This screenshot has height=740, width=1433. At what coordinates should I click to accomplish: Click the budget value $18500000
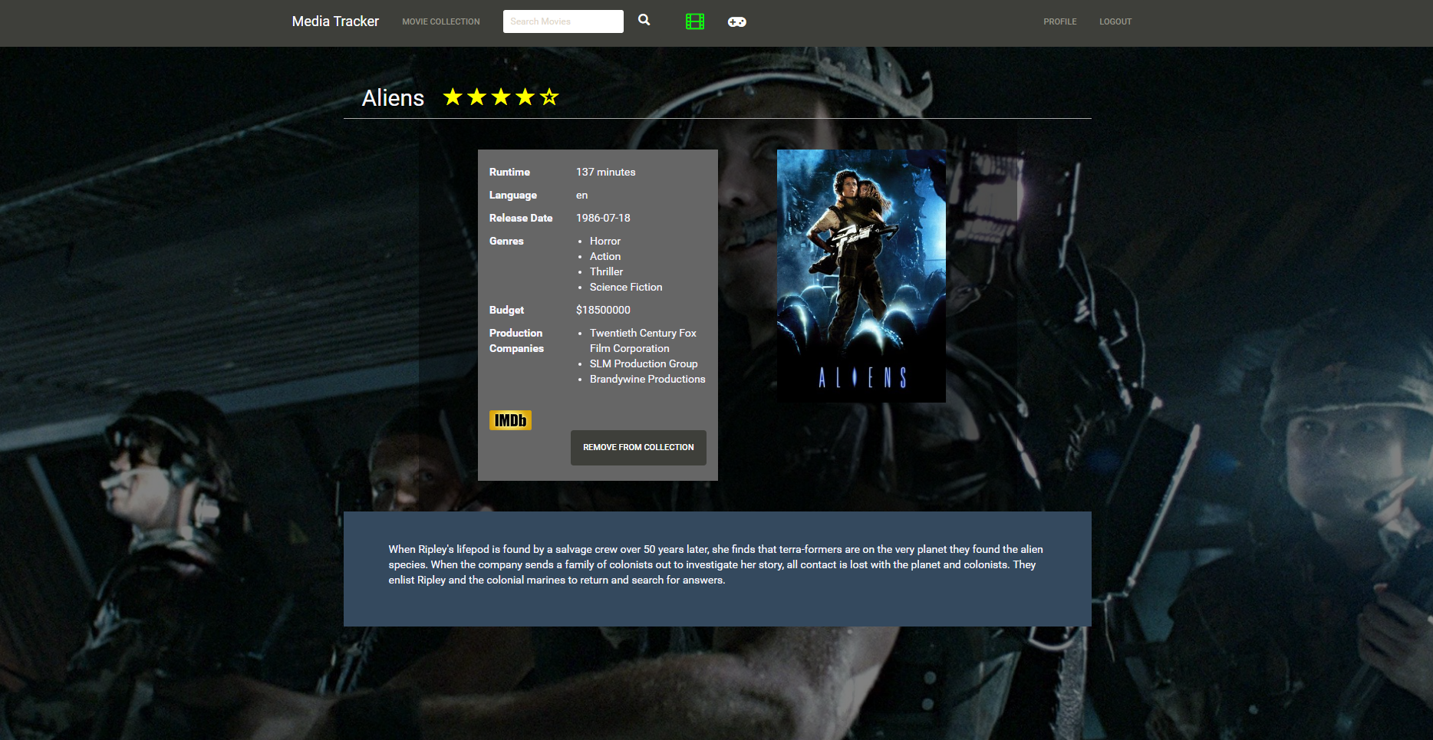click(603, 310)
